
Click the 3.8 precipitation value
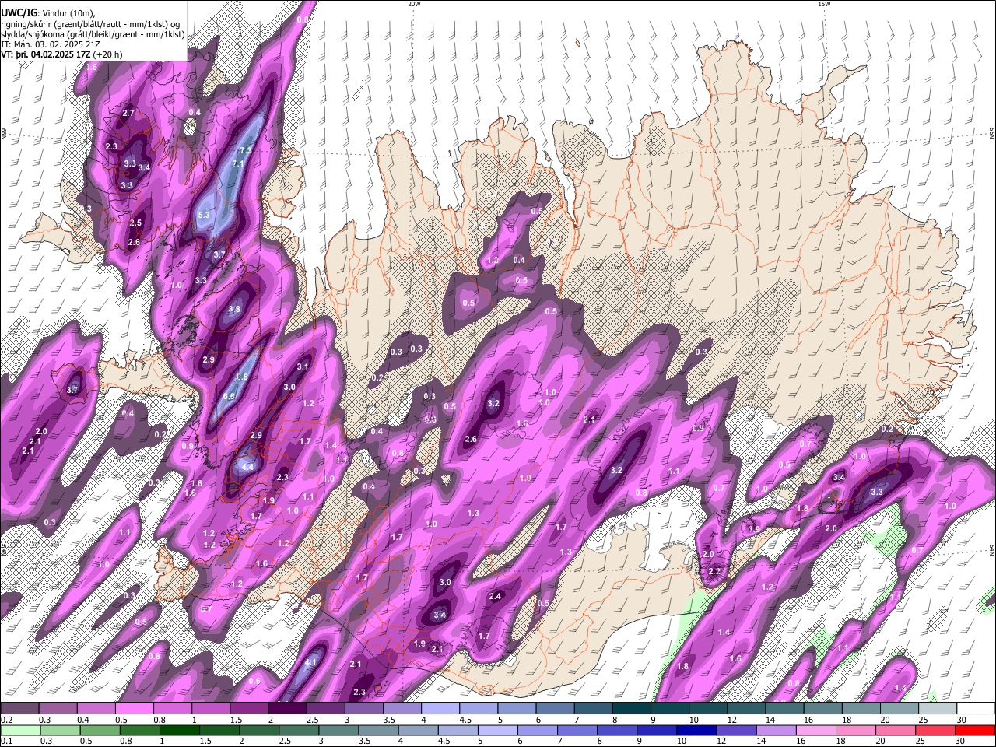click(234, 310)
